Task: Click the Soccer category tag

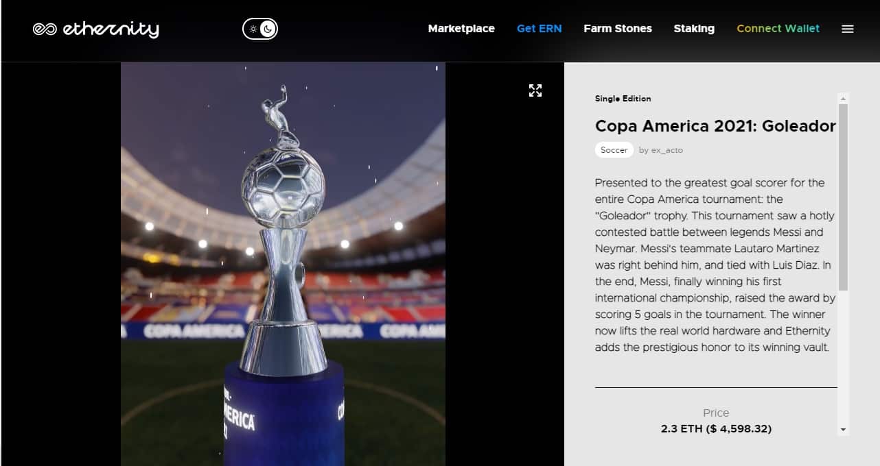Action: (614, 150)
